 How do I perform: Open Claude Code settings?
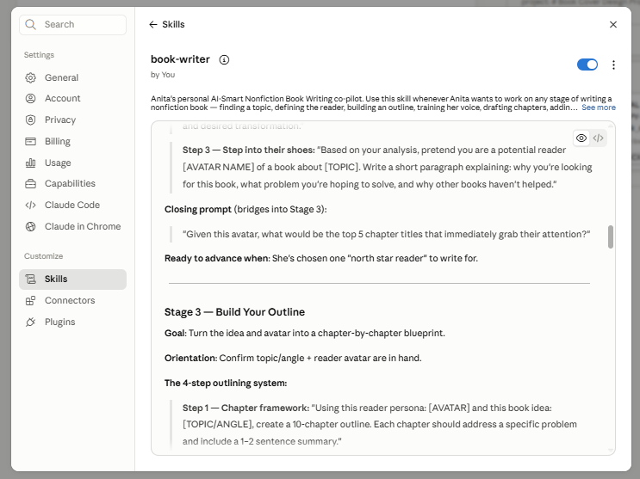[x=72, y=205]
